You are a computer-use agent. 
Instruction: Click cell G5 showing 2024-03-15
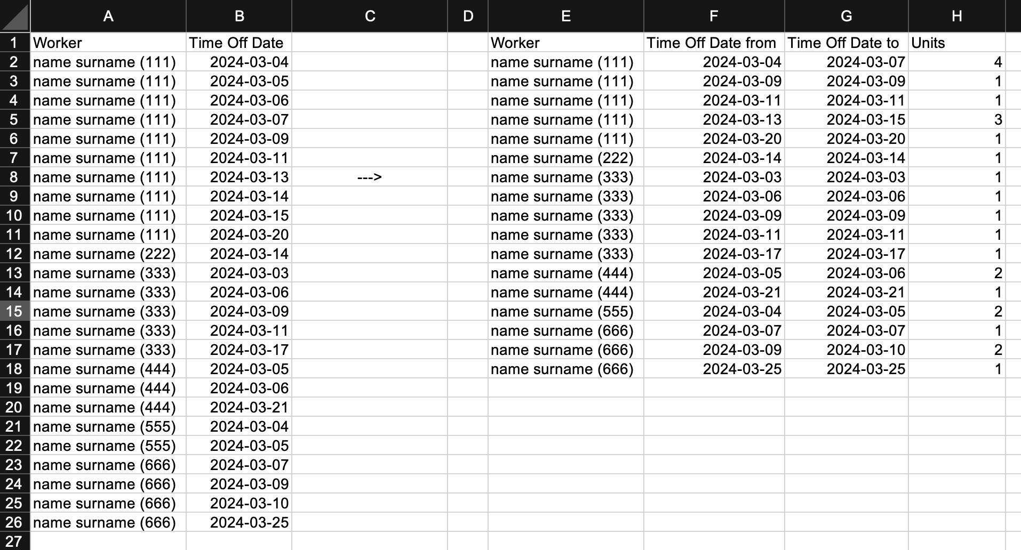click(847, 119)
